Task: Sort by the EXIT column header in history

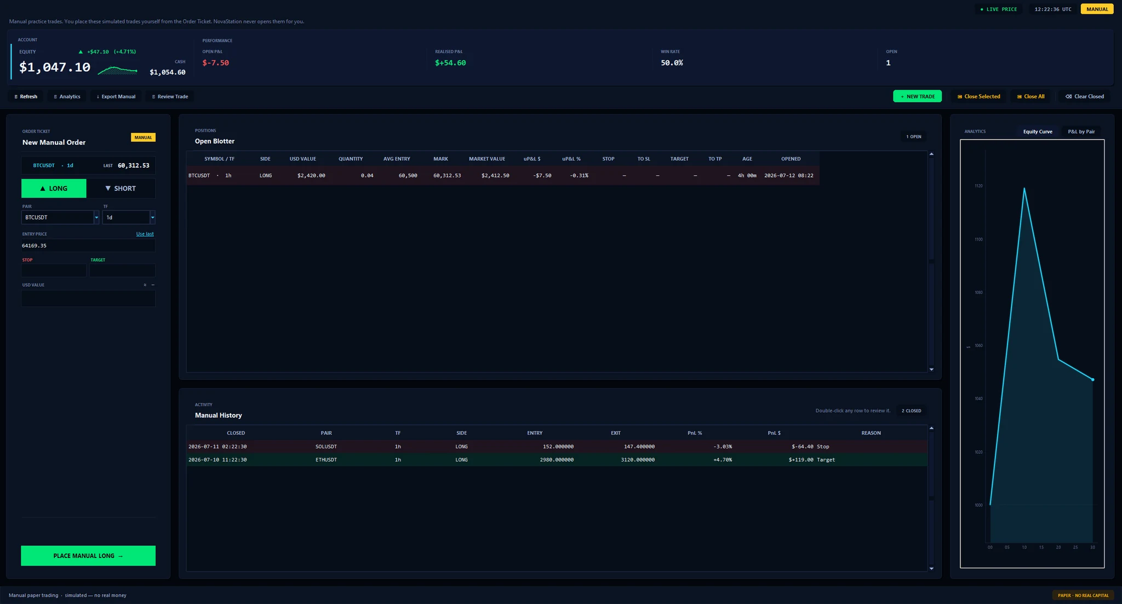Action: click(x=616, y=433)
